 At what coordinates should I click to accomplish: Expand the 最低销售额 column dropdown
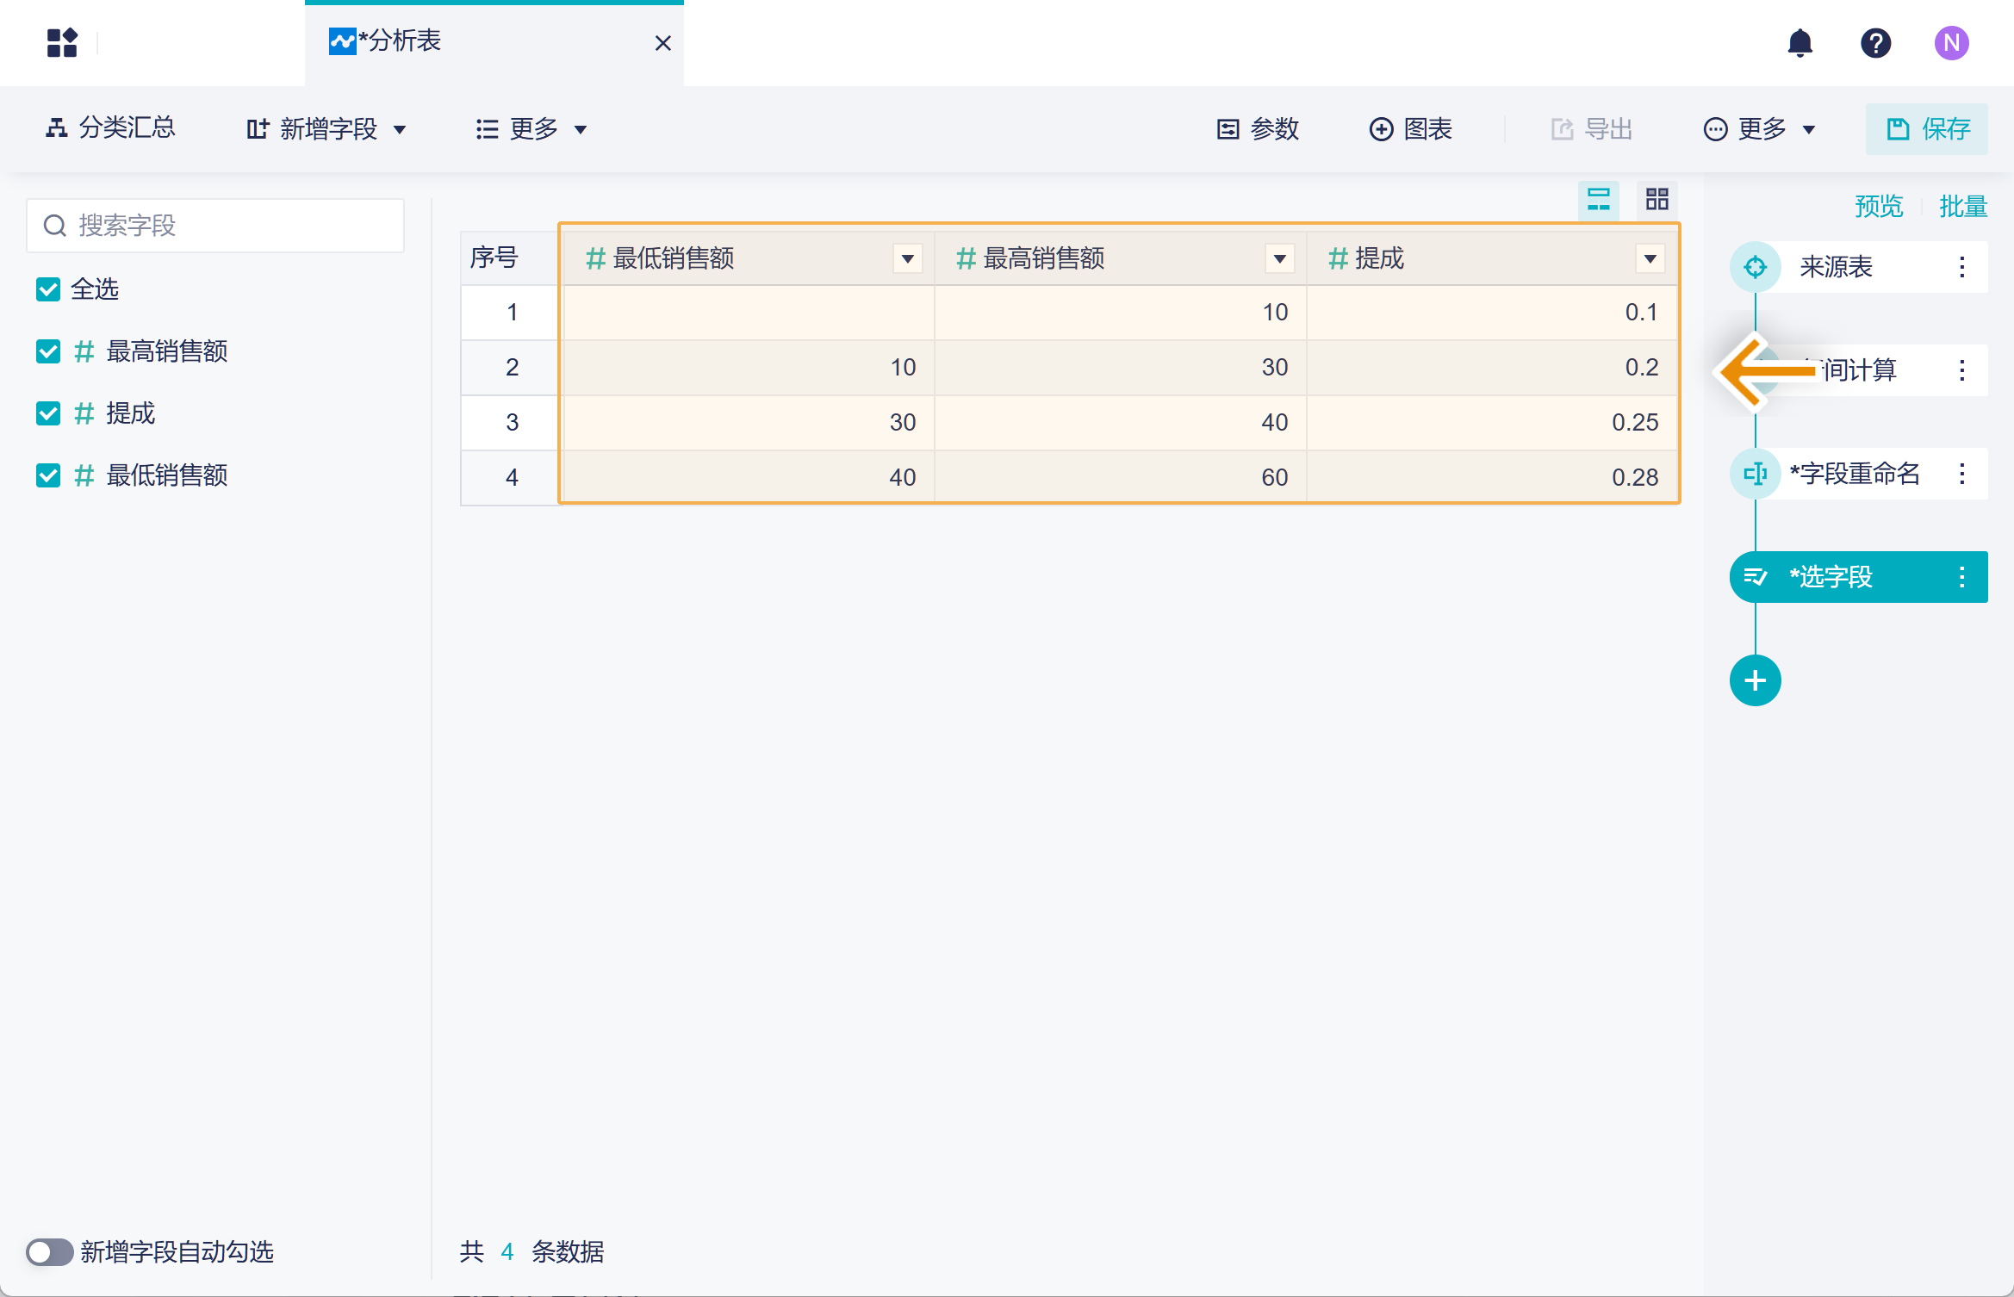(907, 258)
